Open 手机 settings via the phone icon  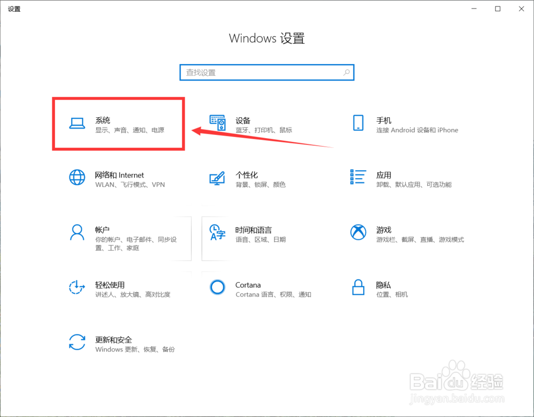358,123
